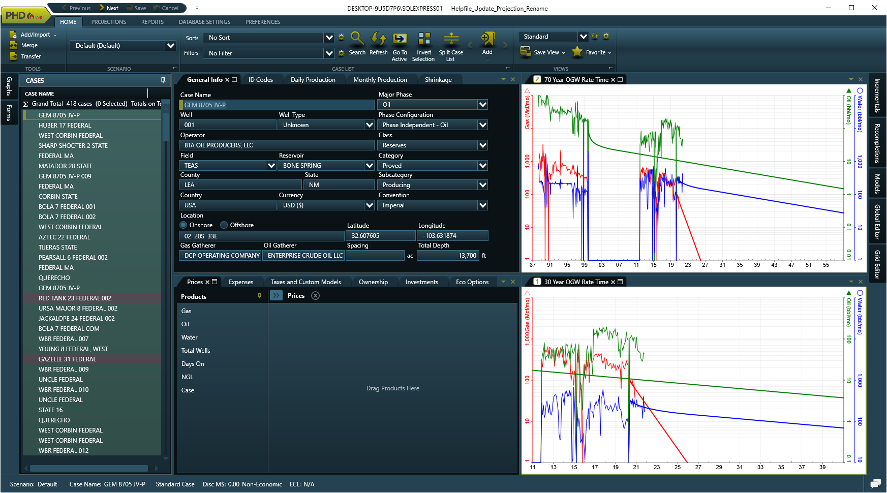The height and width of the screenshot is (493, 887).
Task: Click the gear icon next to Filters
Action: 341,53
